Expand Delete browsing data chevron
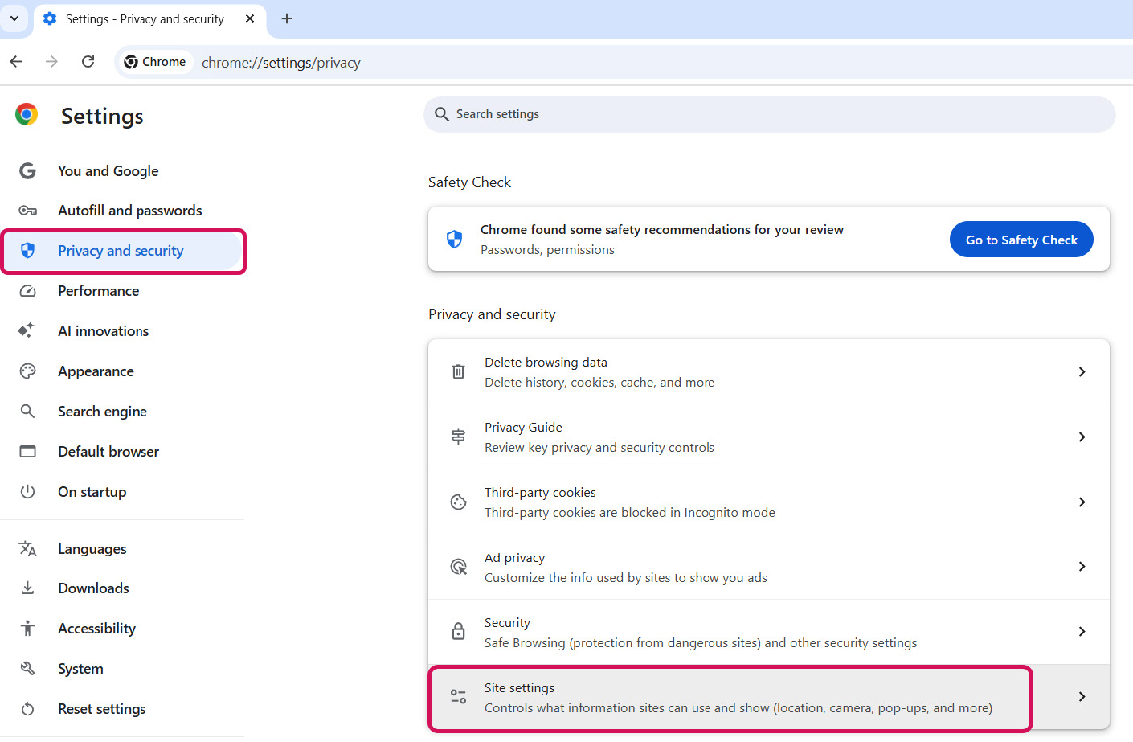This screenshot has height=742, width=1133. pos(1082,371)
